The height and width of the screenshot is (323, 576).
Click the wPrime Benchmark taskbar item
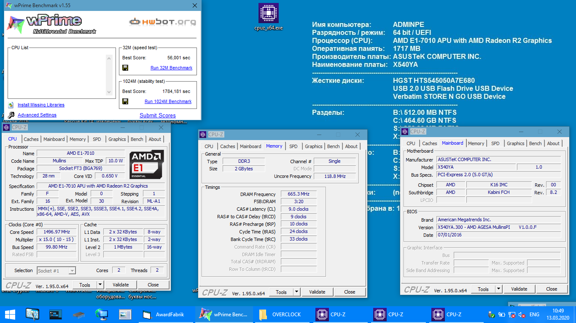click(x=224, y=314)
